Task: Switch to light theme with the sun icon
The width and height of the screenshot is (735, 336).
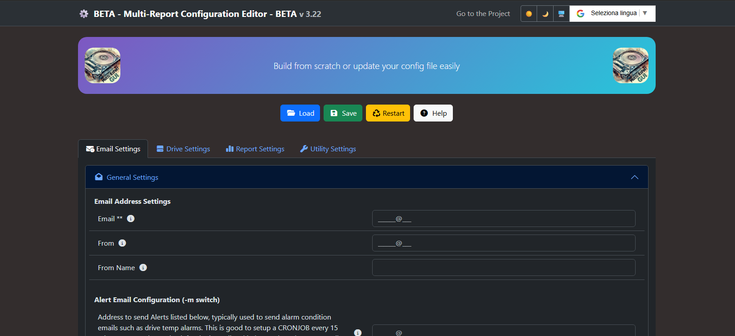Action: [529, 13]
